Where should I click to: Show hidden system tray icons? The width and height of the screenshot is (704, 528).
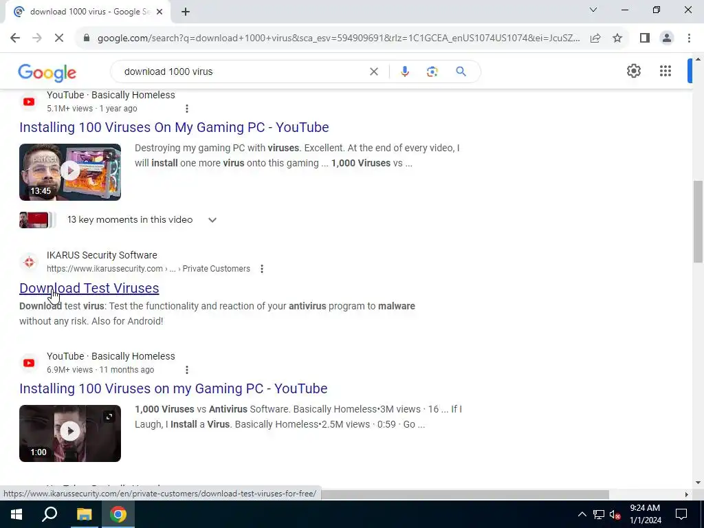click(x=582, y=514)
